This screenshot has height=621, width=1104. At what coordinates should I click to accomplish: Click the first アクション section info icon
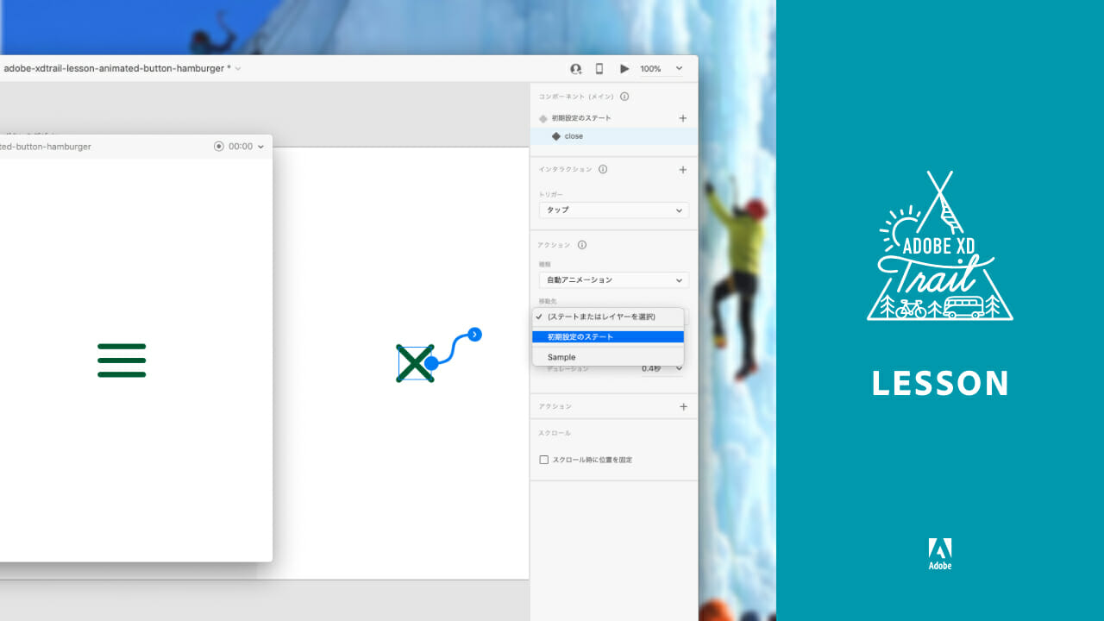tap(582, 245)
